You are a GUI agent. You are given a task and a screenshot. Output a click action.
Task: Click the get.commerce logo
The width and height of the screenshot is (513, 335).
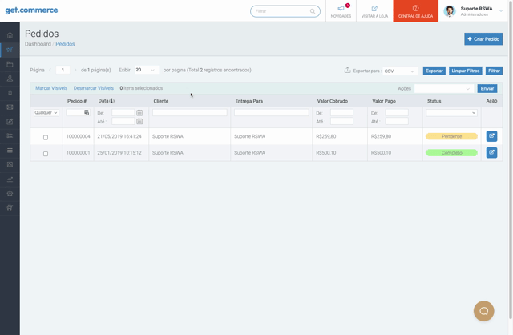tap(31, 10)
